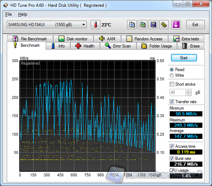This screenshot has width=212, height=186.
Task: Open the File menu
Action: (9, 14)
